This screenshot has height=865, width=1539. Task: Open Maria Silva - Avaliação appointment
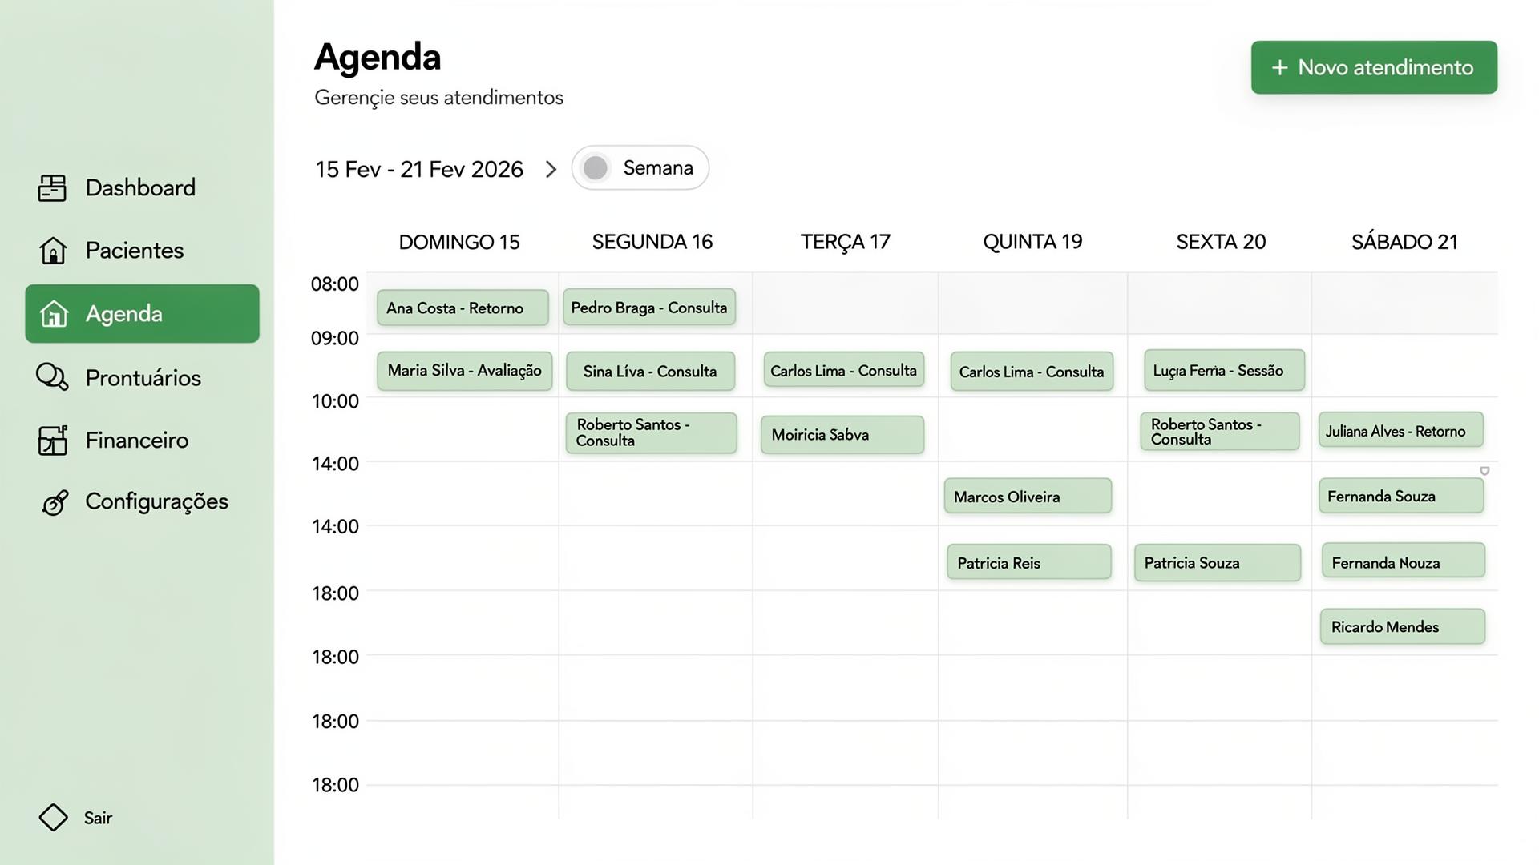[464, 371]
